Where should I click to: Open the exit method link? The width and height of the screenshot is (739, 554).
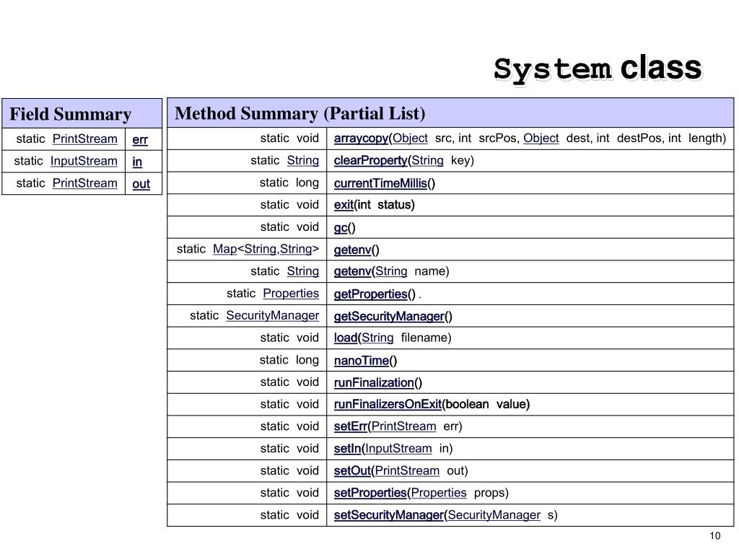pyautogui.click(x=344, y=205)
